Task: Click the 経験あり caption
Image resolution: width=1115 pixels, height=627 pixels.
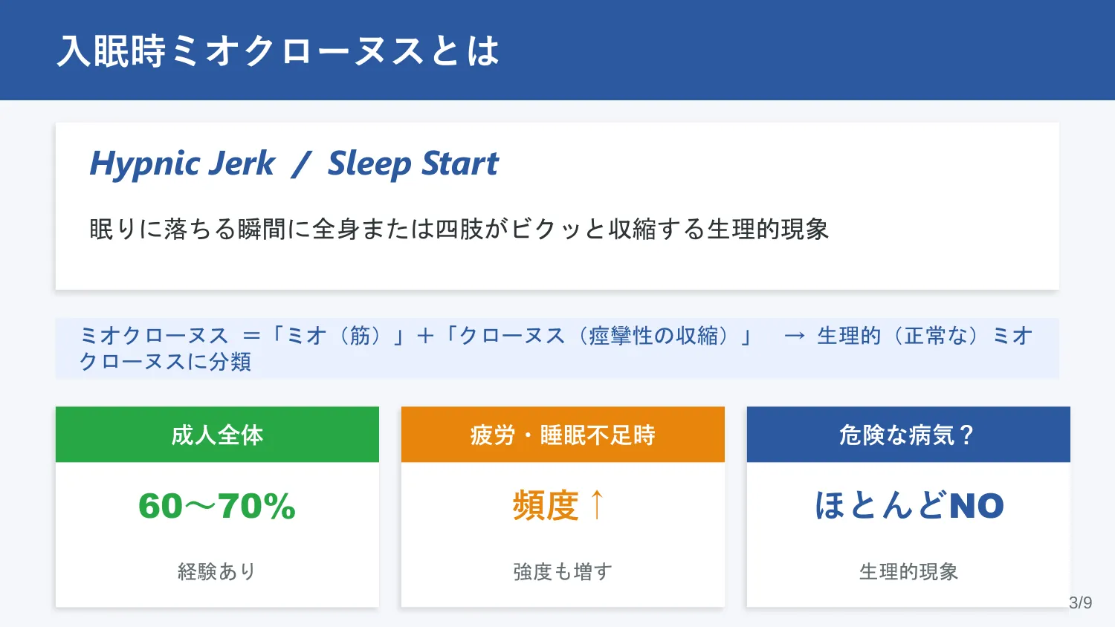Action: (217, 571)
